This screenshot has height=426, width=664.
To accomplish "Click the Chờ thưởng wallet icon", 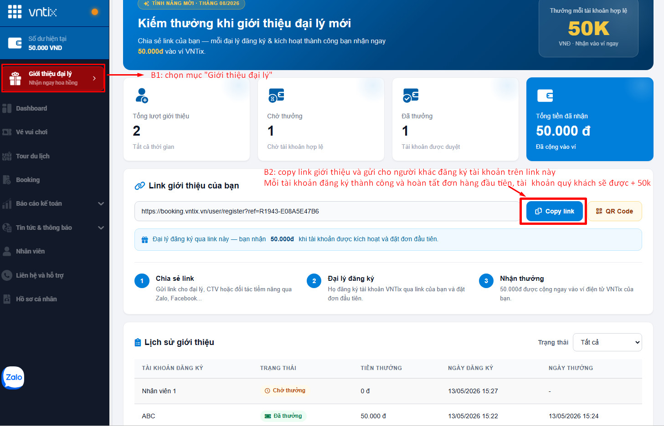I will [x=276, y=96].
